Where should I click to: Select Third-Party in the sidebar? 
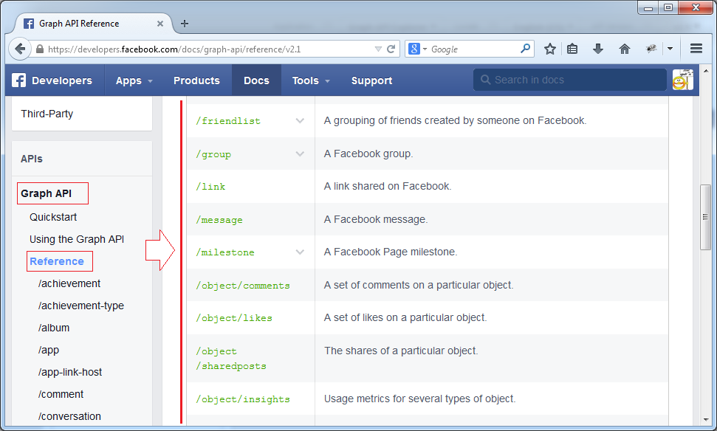47,114
